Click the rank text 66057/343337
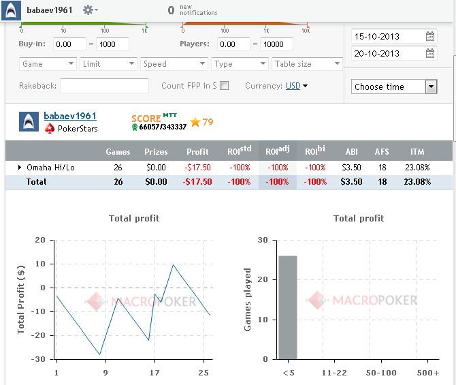456x385 pixels. coord(163,127)
